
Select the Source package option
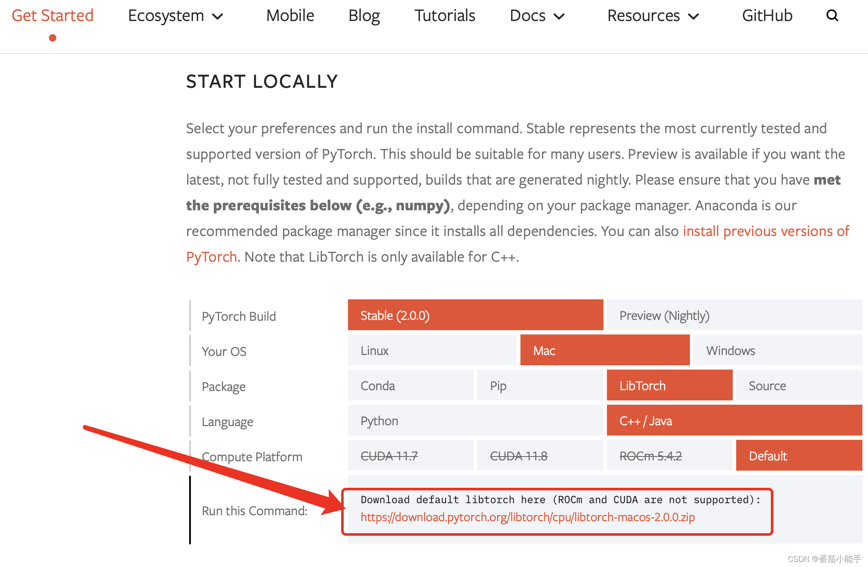coord(799,385)
